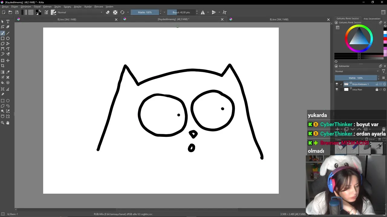The image size is (387, 217).
Task: Switch to first B).kra document tab
Action: (x=67, y=19)
